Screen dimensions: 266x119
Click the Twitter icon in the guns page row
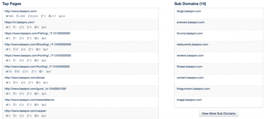(x=7, y=94)
